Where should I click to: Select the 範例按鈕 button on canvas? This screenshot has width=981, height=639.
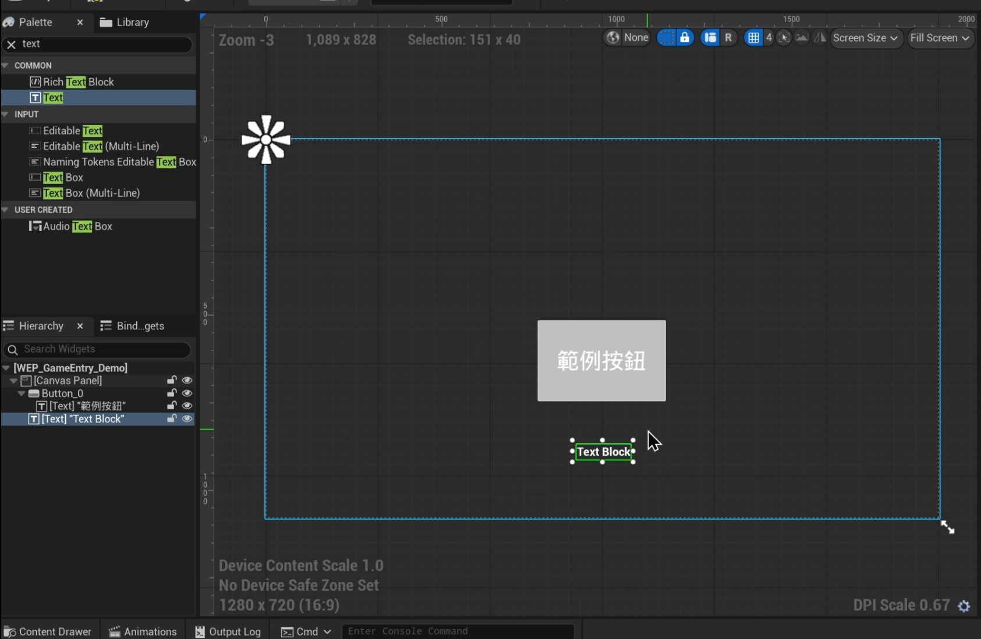(x=601, y=360)
